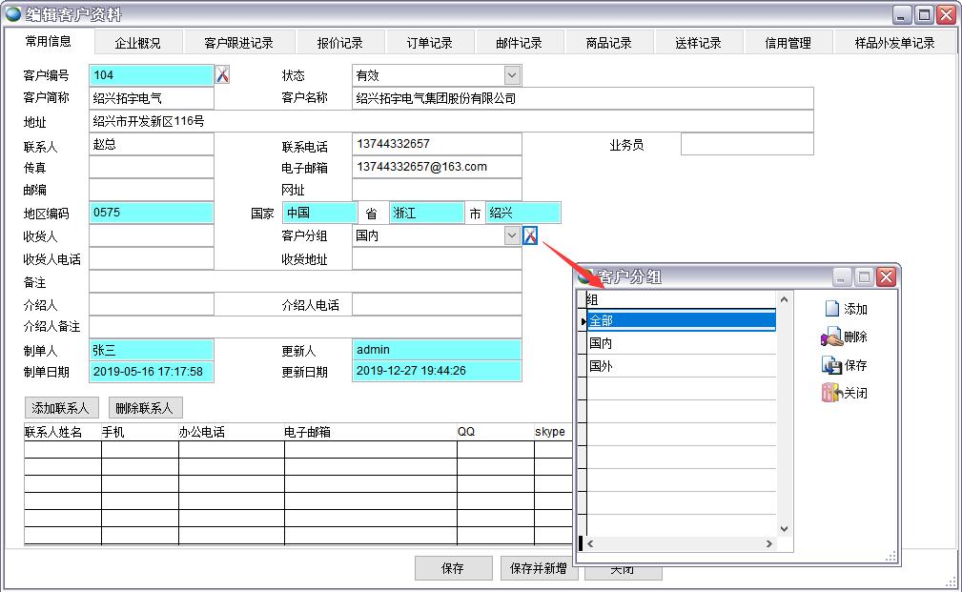Screen dimensions: 962x592
Task: Select the 订单记录 tab
Action: click(429, 43)
